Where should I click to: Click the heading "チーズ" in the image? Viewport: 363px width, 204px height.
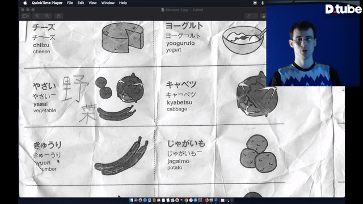point(44,27)
